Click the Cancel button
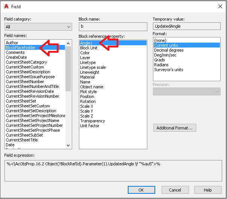This screenshot has height=199, width=227. tap(175, 190)
